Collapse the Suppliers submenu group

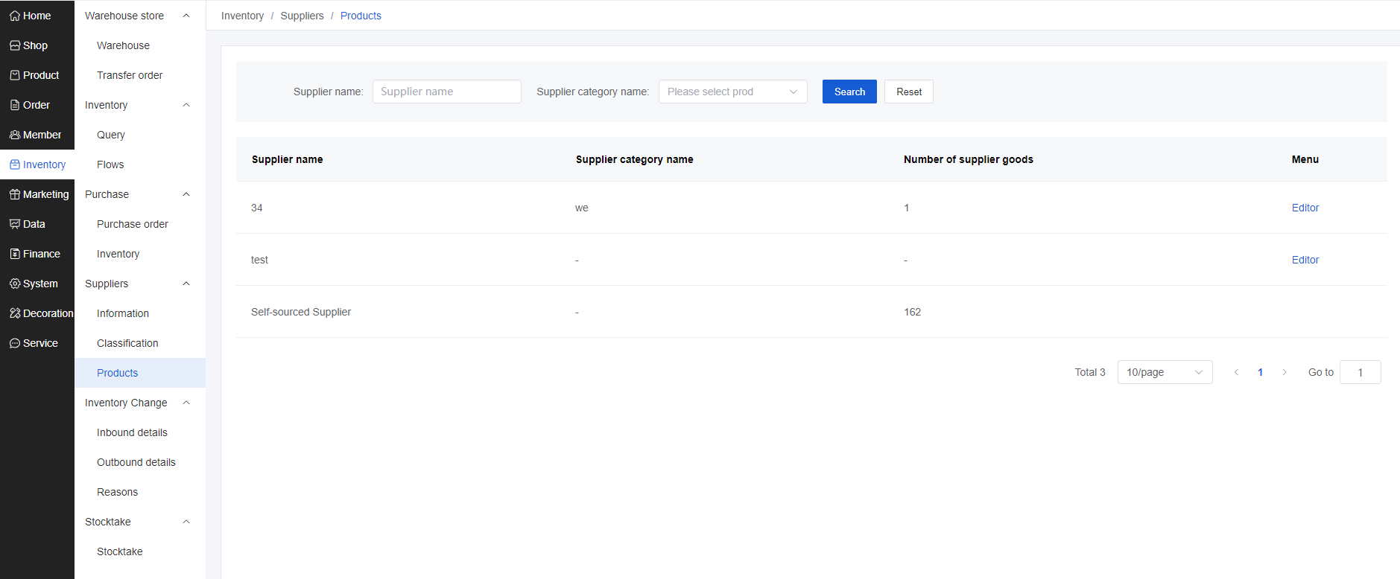[x=186, y=284]
